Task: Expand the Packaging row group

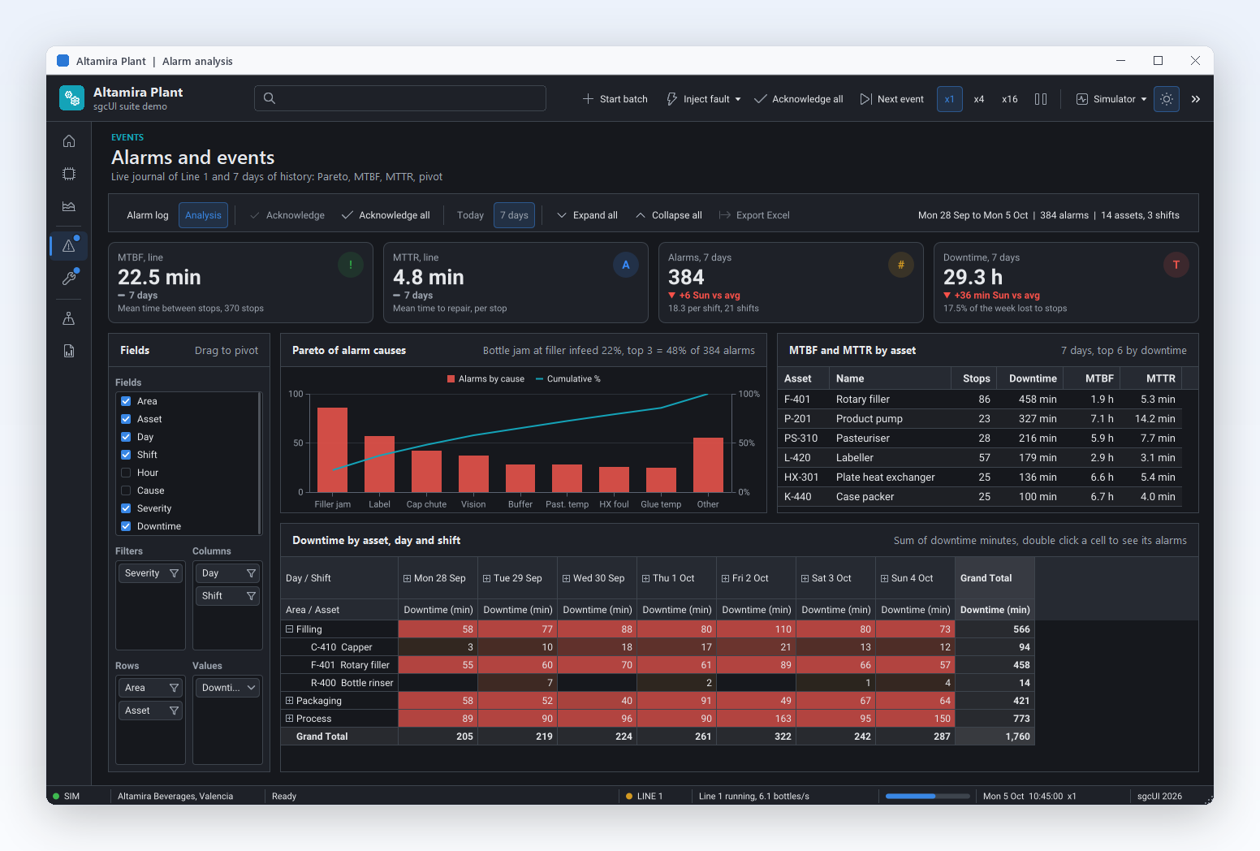Action: (x=289, y=701)
